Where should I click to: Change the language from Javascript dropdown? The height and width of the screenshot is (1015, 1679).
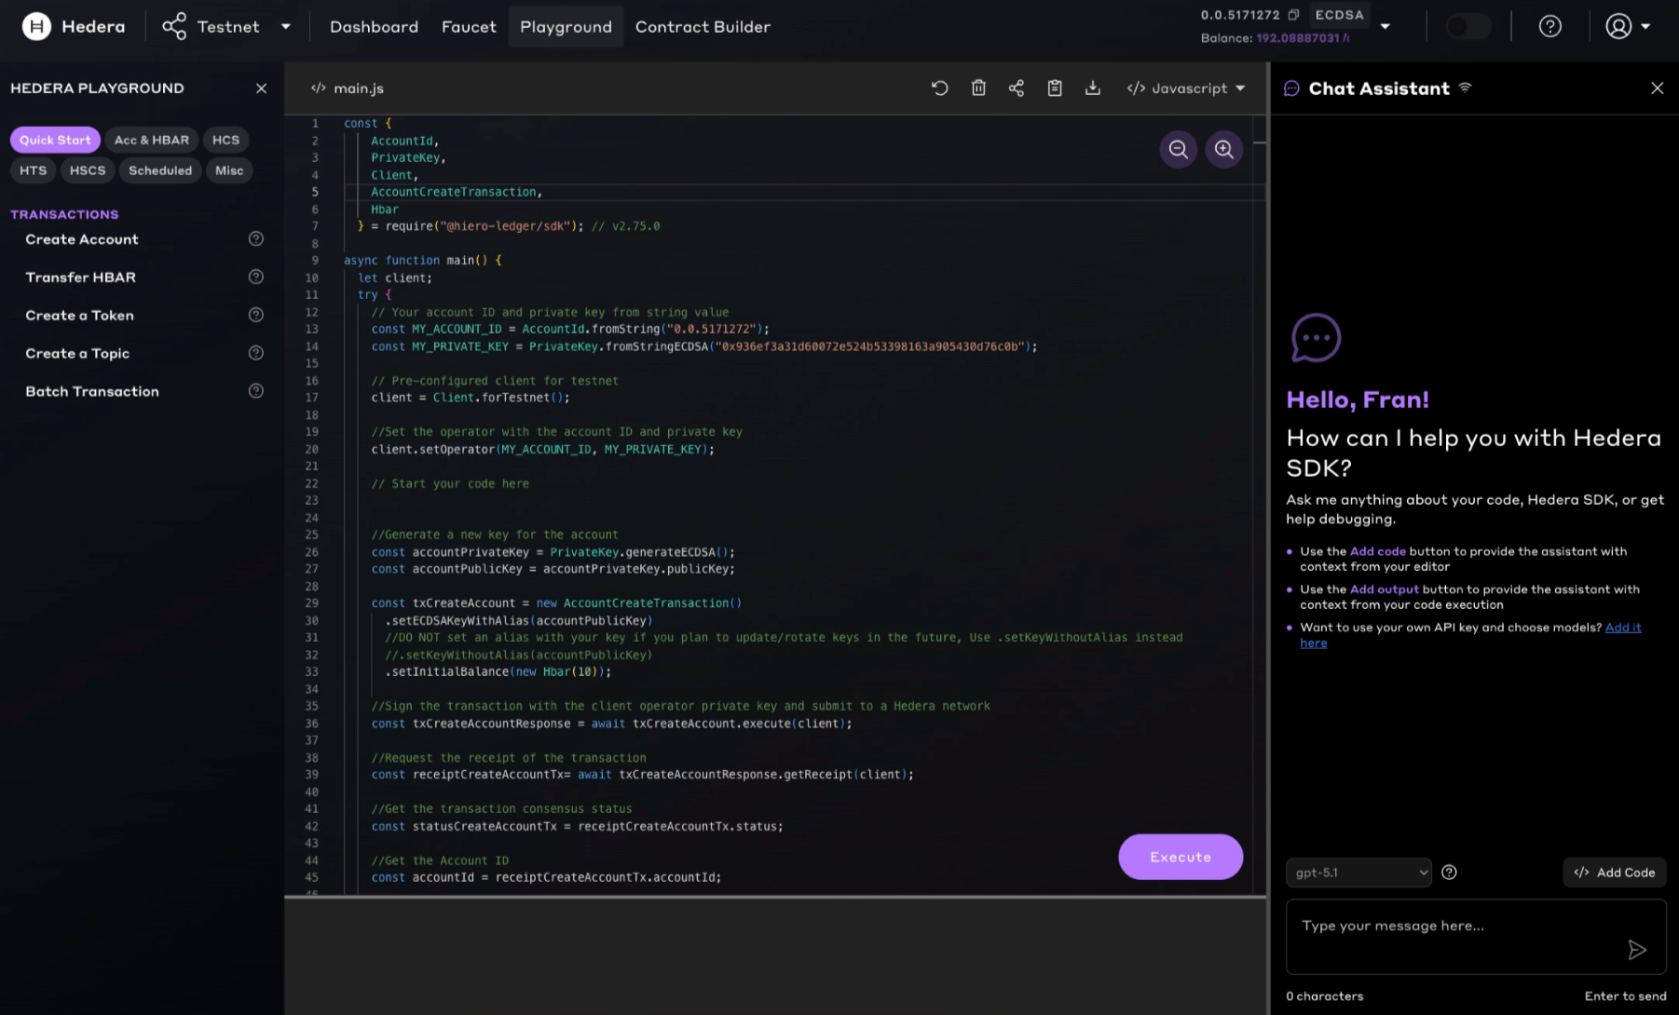[x=1185, y=88]
